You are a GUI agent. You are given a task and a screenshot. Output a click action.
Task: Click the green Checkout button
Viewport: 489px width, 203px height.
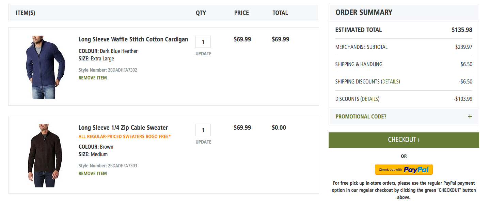[404, 140]
